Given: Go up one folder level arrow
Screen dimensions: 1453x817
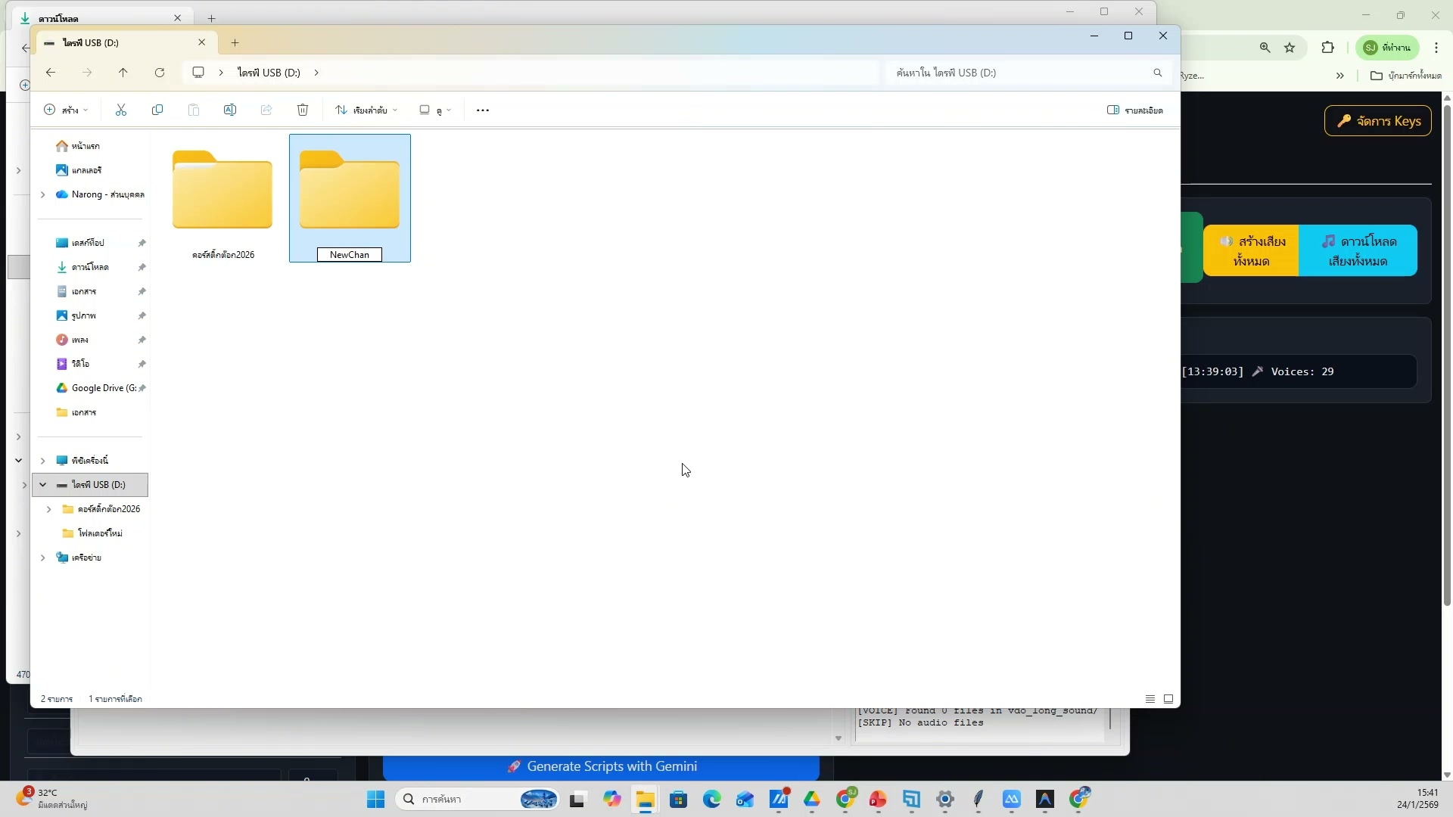Looking at the screenshot, I should 123,73.
